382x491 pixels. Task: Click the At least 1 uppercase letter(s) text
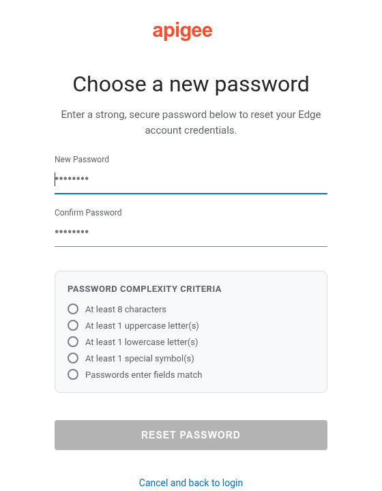tap(142, 326)
